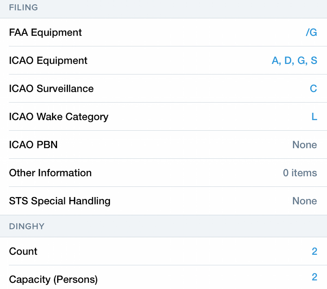Edit the A, D, G, S equipment codes

click(294, 61)
